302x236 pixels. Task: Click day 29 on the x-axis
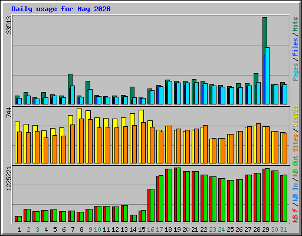pyautogui.click(x=265, y=230)
